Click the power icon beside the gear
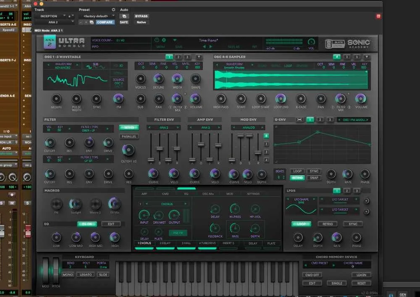Screen dimensions: 420x297 (x=157, y=40)
